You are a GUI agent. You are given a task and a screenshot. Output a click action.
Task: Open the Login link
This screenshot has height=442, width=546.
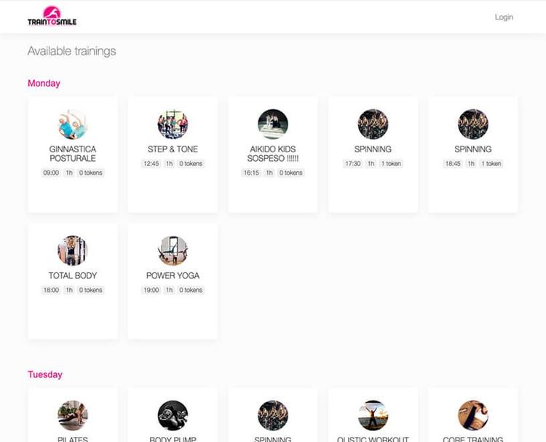pos(504,17)
